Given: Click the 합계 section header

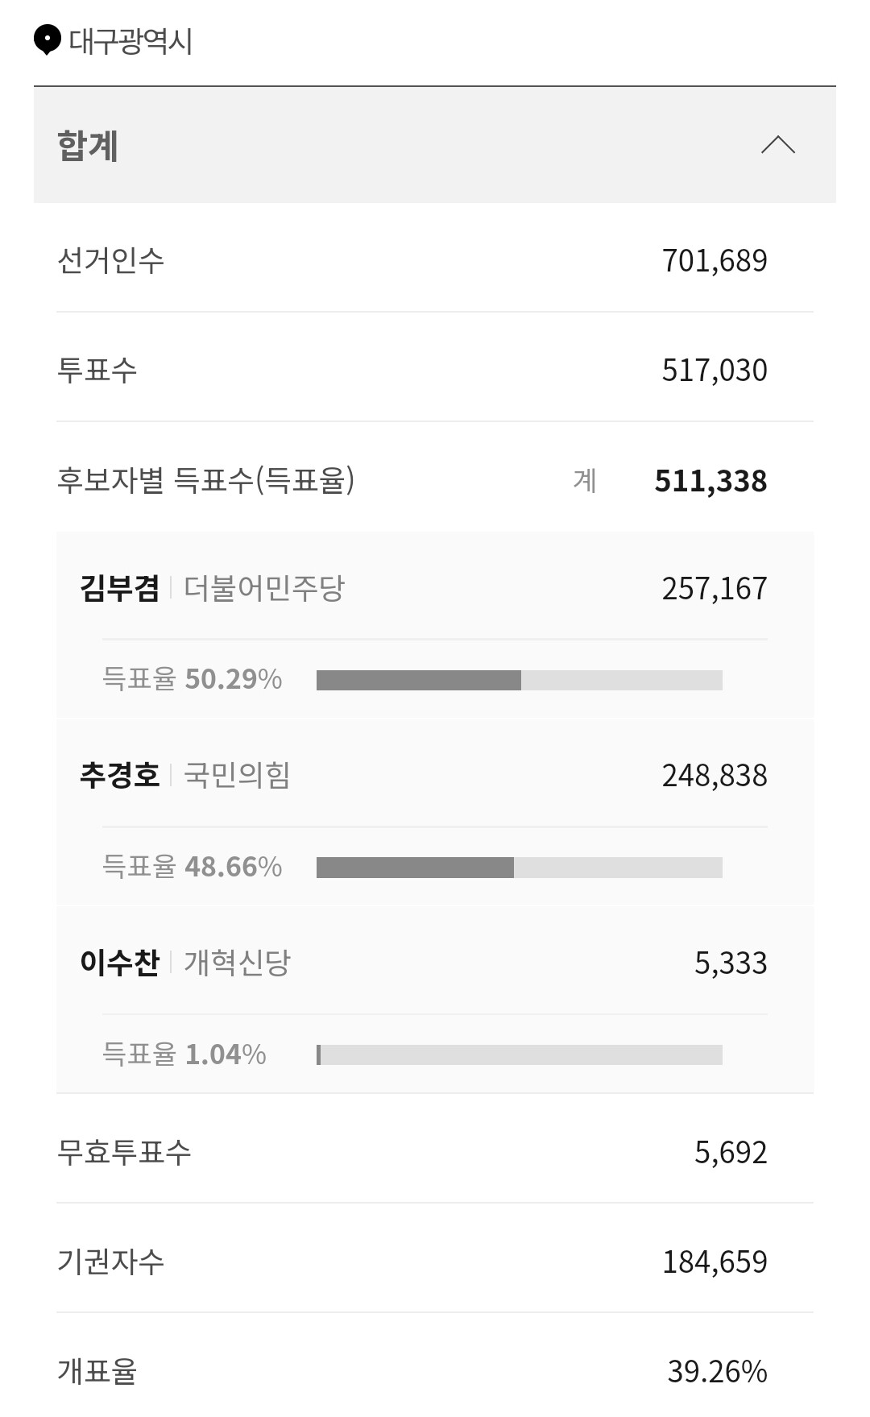Looking at the screenshot, I should click(435, 145).
